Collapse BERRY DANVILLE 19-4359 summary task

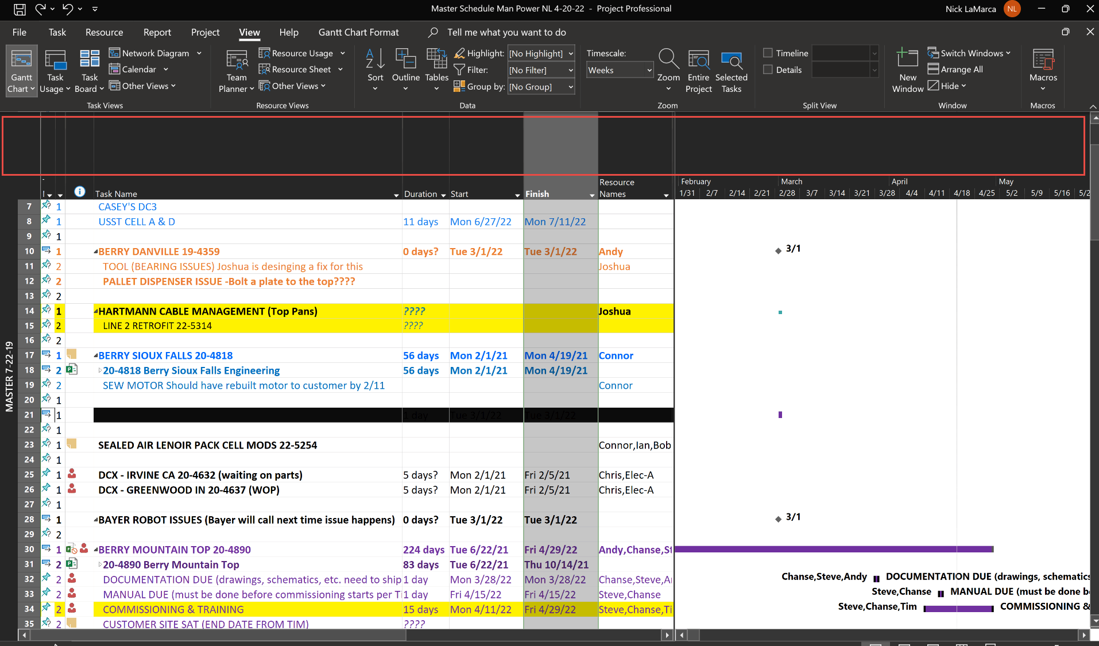tap(96, 252)
